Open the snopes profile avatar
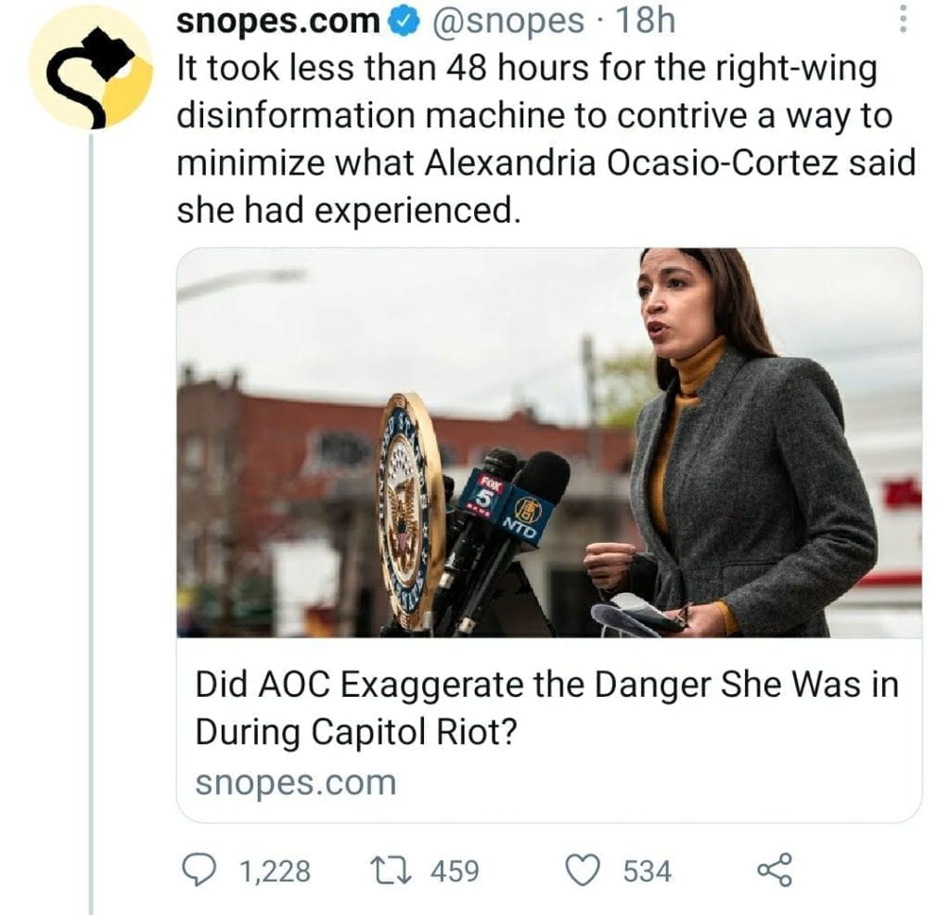 coord(91,67)
